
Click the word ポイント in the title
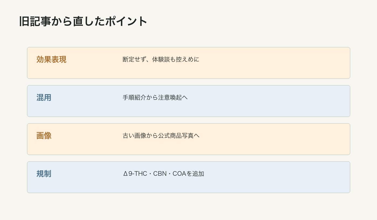click(127, 21)
